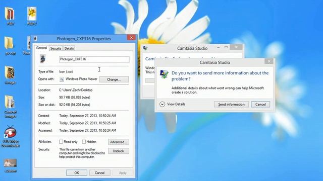
Task: Expand View Details in the Camtasia dialog
Action: (173, 104)
